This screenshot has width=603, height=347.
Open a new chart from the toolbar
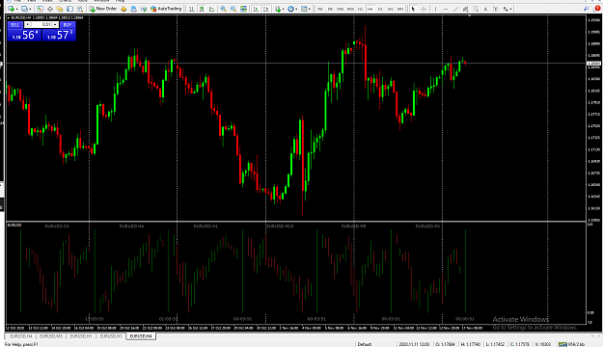(11, 9)
